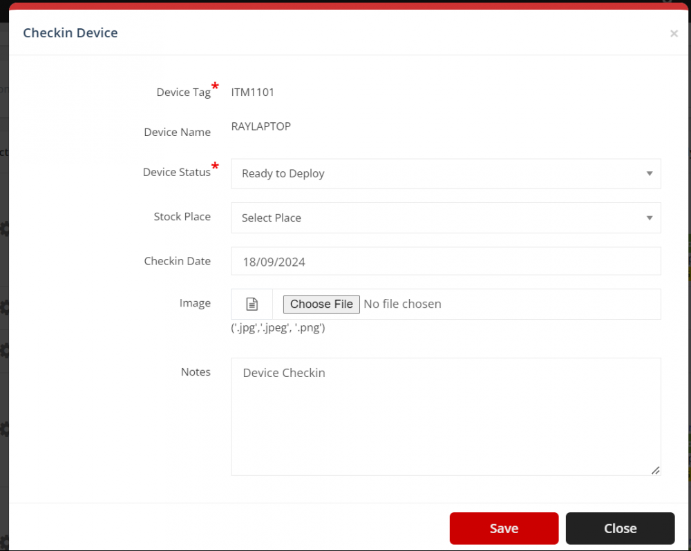Open the Stock Place dropdown
This screenshot has height=551, width=691.
(446, 217)
